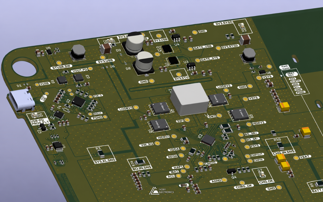The image size is (323, 202).
Task: Click the DISCH label
Action: 98,113
